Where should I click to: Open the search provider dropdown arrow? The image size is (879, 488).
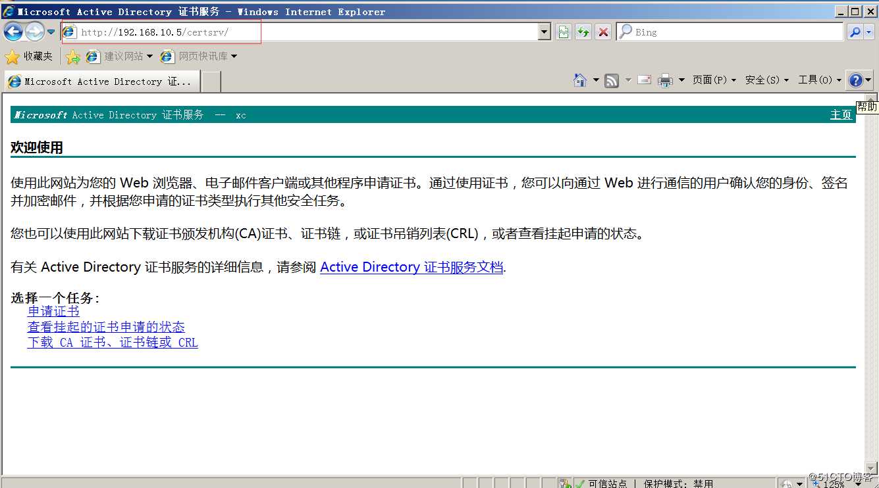pyautogui.click(x=868, y=32)
